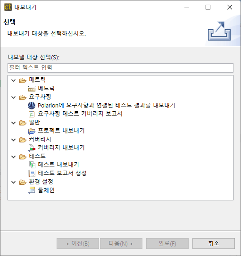
Task: Collapse the 환경 설정 category
Action: 14,182
